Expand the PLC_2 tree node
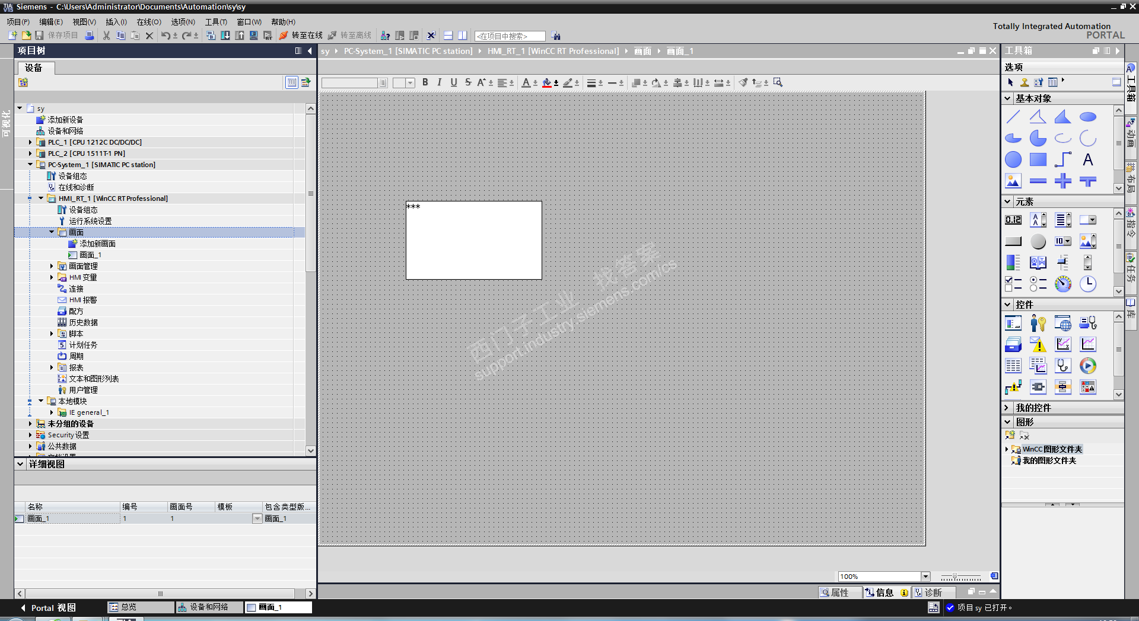This screenshot has width=1139, height=621. click(30, 153)
